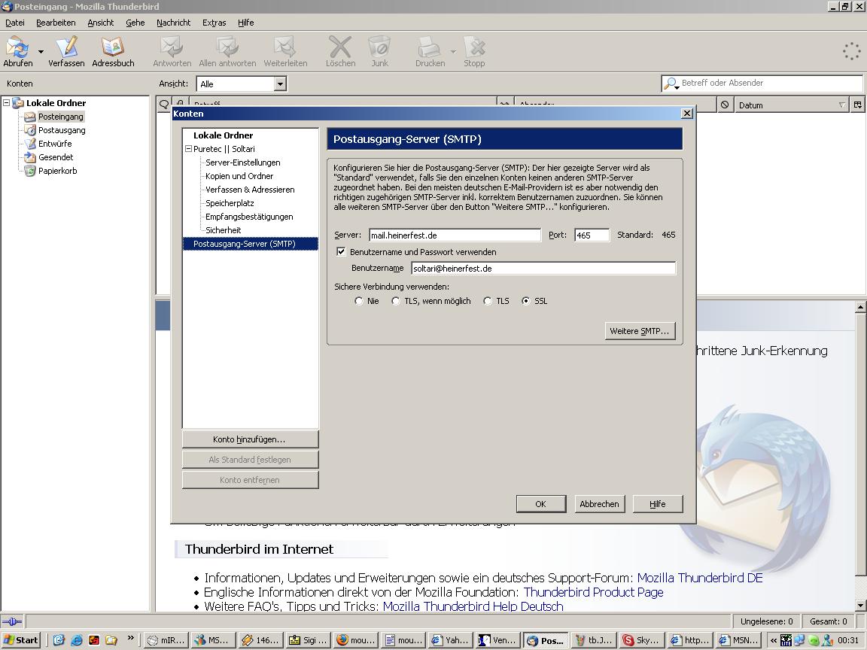Click Abbrechen in the Konten dialog
The height and width of the screenshot is (650, 867).
(599, 504)
